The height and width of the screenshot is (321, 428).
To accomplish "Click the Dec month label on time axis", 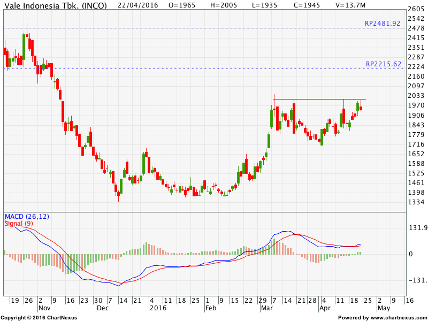I will tap(103, 308).
